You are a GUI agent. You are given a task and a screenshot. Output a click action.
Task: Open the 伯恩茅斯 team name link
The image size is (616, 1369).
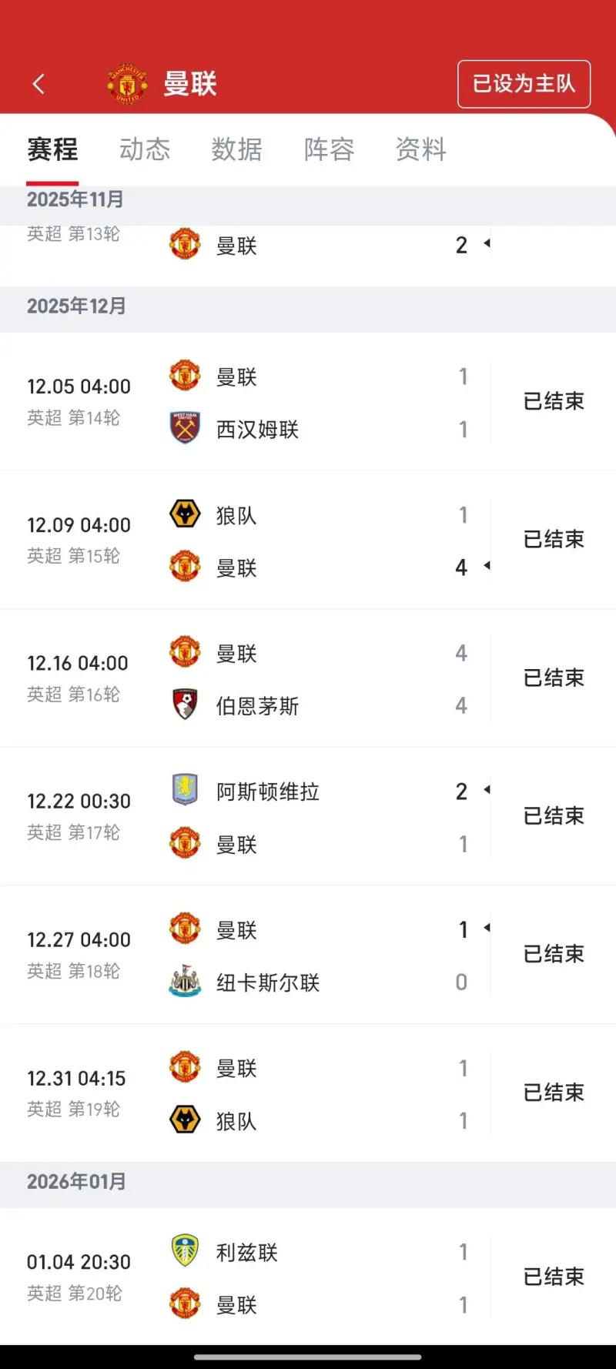257,706
